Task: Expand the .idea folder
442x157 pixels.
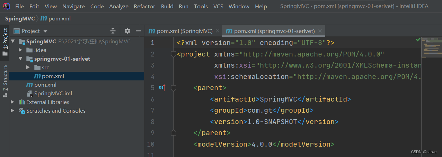Action: coord(20,50)
